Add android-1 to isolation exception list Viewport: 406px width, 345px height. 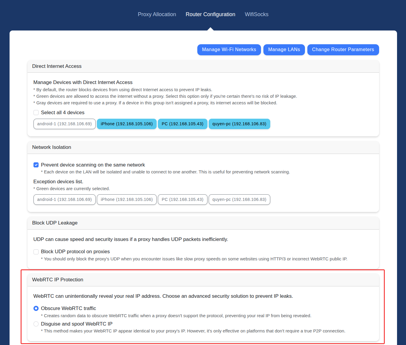pyautogui.click(x=64, y=200)
